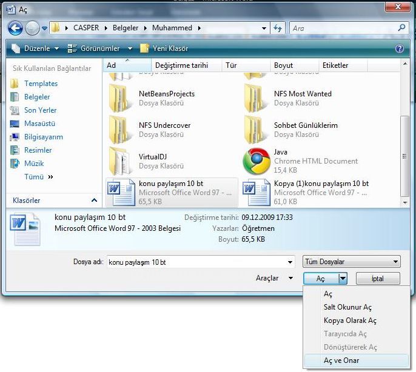Select the Java Chrome HTML document icon
This screenshot has width=416, height=372.
click(x=256, y=161)
